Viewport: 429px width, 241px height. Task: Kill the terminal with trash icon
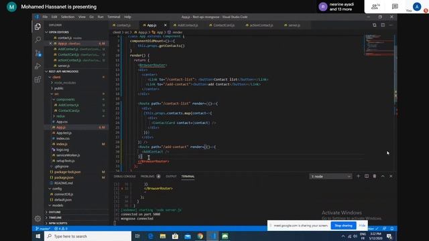click(x=375, y=176)
